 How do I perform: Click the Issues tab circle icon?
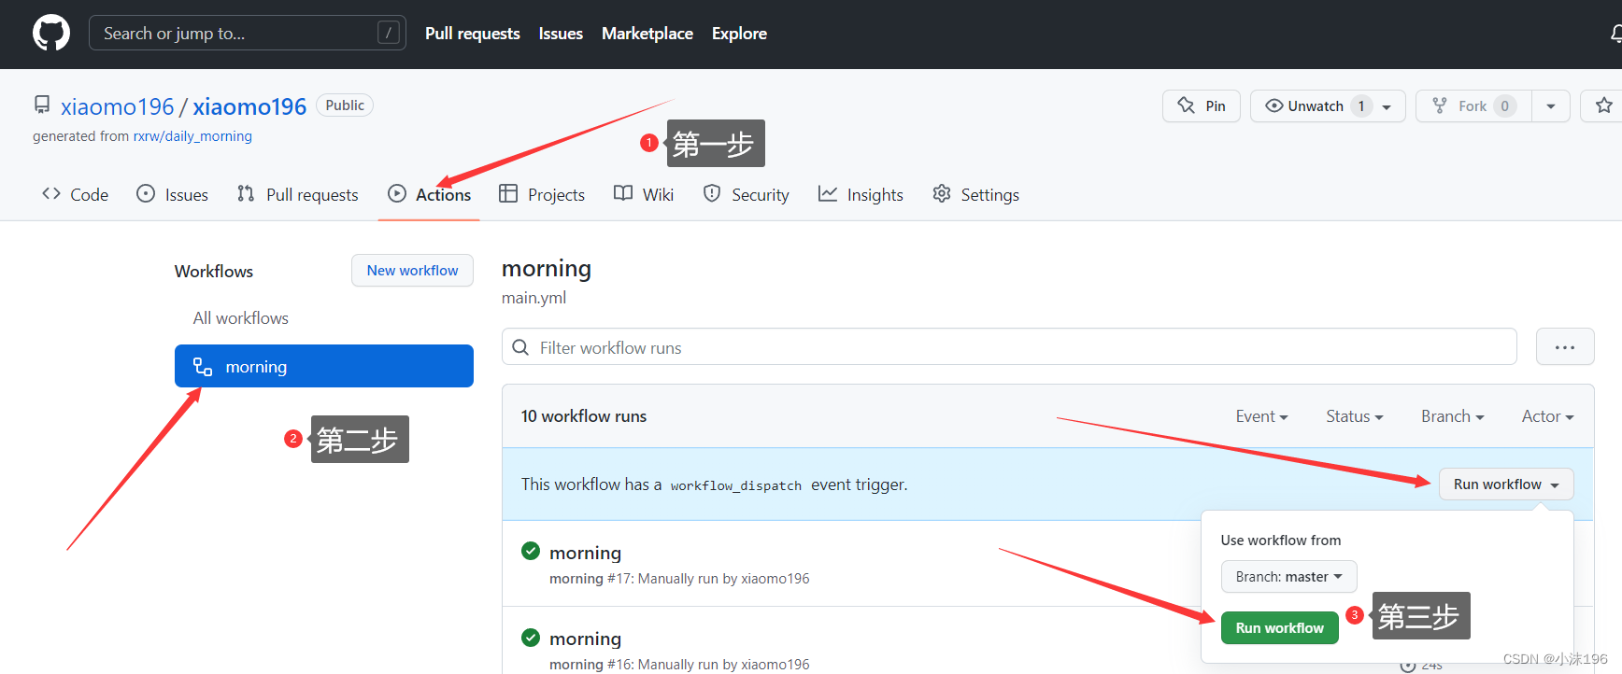click(x=146, y=193)
